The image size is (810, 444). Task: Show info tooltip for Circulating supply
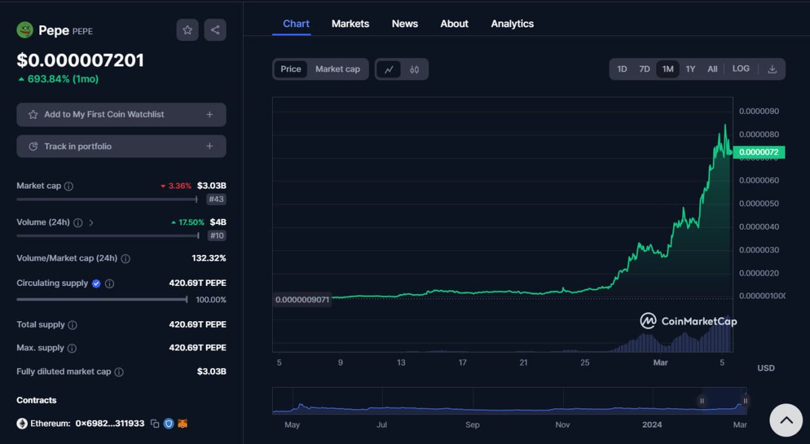click(109, 284)
